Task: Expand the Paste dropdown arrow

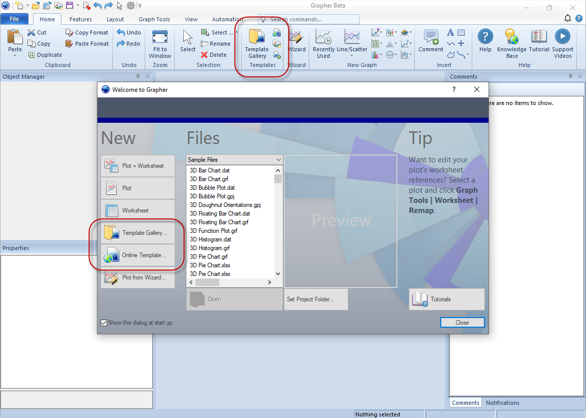Action: 15,56
